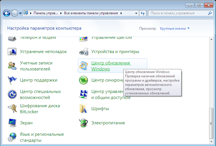
Task: Open 'Управление цветом' link
Action: point(112,38)
